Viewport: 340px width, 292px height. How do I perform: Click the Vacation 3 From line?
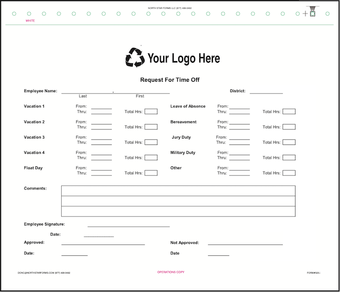(x=101, y=138)
